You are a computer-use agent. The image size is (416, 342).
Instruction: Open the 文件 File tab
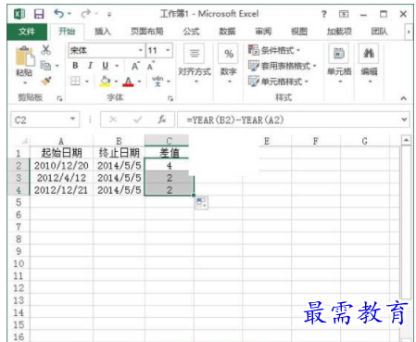(x=27, y=32)
